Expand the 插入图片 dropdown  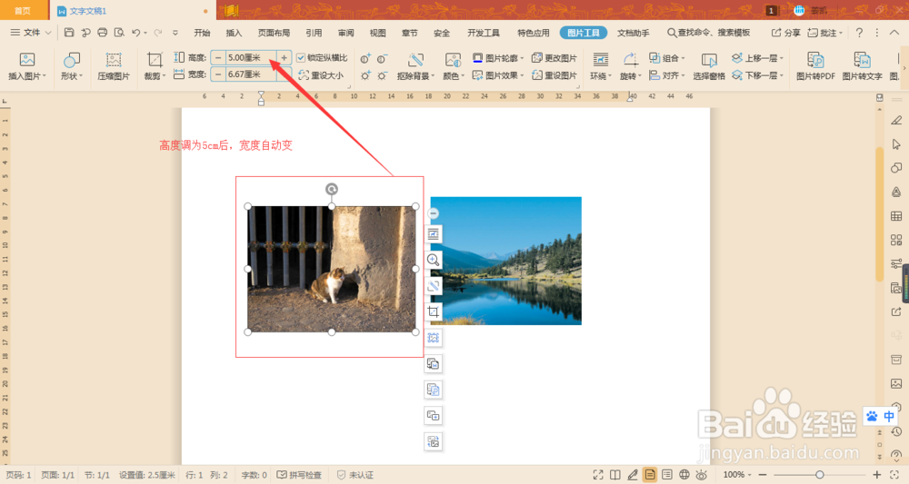pos(44,76)
